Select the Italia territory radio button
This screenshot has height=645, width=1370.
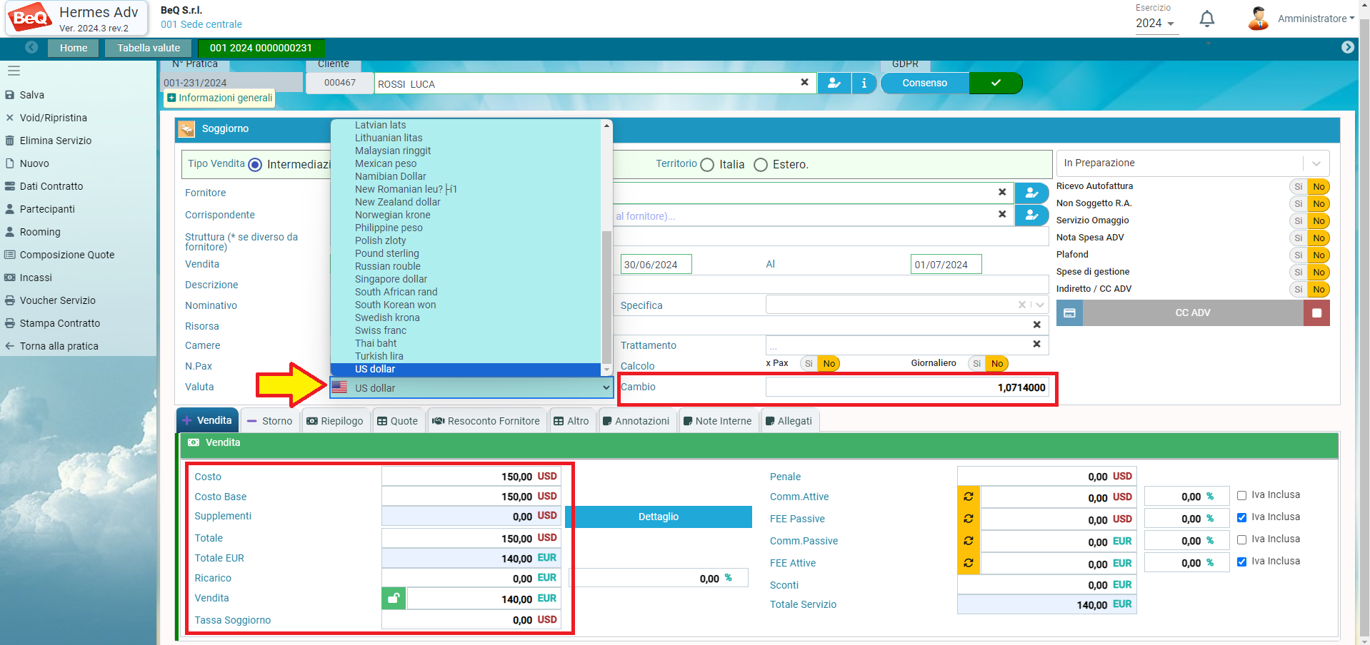click(707, 165)
